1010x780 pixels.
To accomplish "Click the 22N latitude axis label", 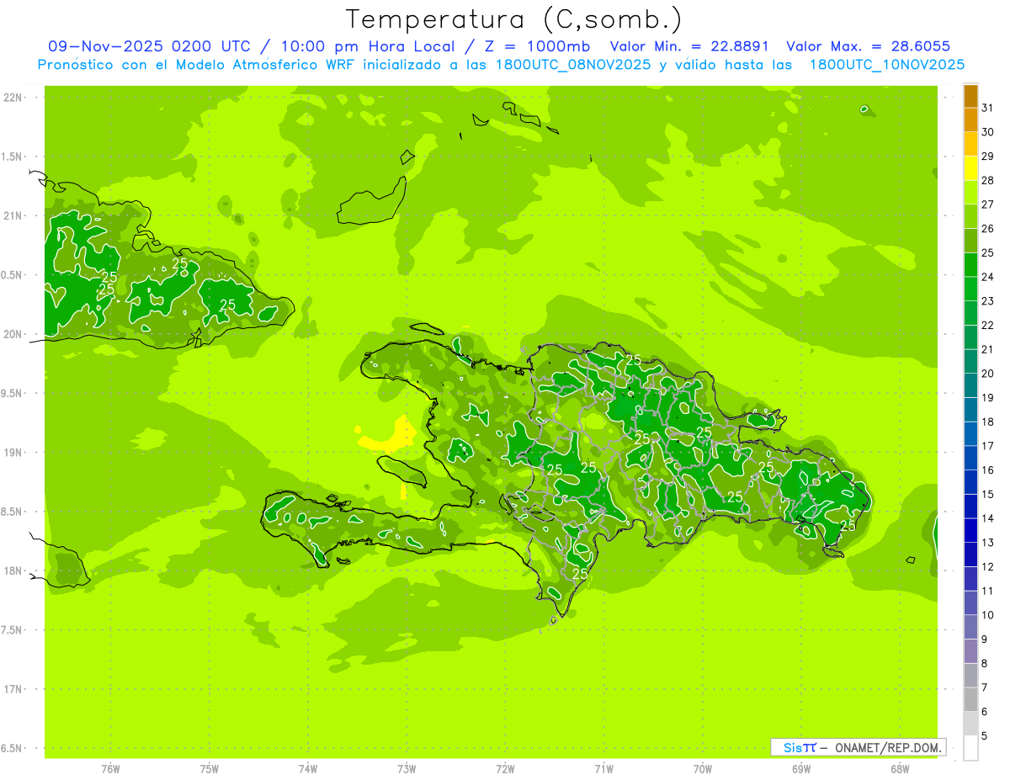I will (13, 98).
